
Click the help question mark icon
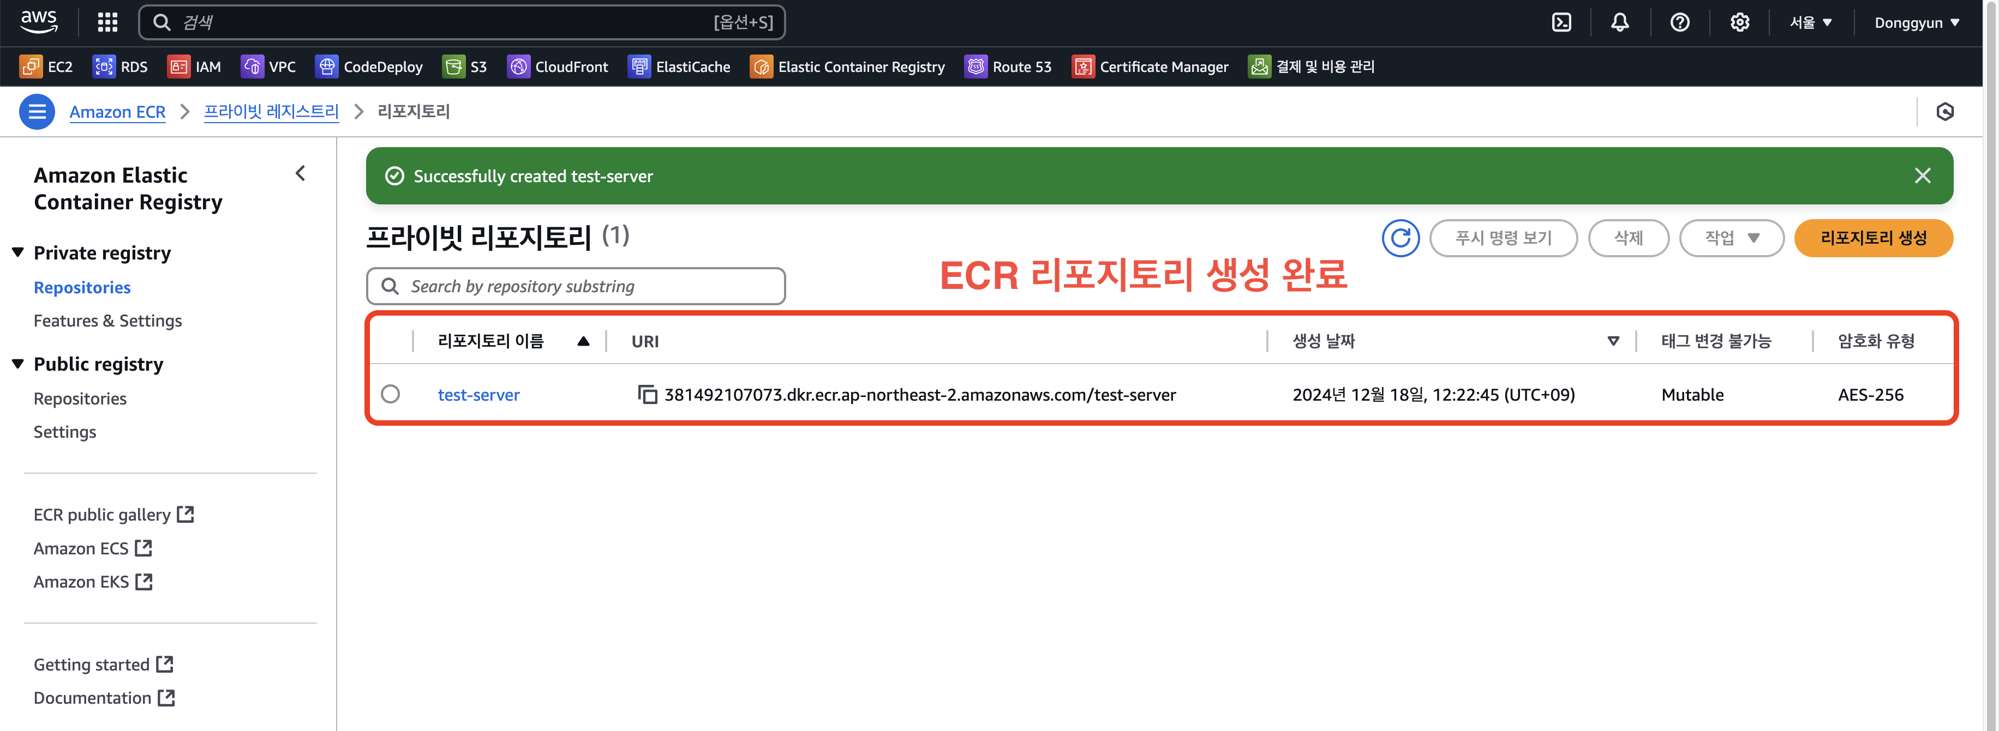click(x=1679, y=22)
